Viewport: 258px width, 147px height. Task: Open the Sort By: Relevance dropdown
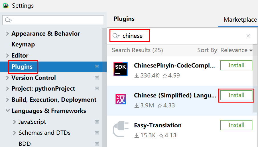(x=225, y=50)
